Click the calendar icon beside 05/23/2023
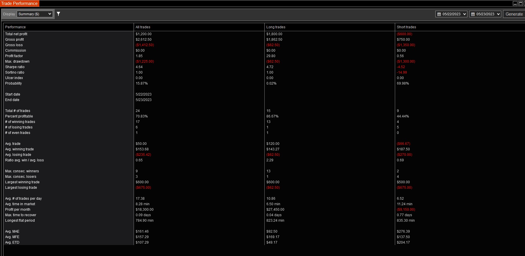This screenshot has height=256, width=525. click(x=473, y=14)
